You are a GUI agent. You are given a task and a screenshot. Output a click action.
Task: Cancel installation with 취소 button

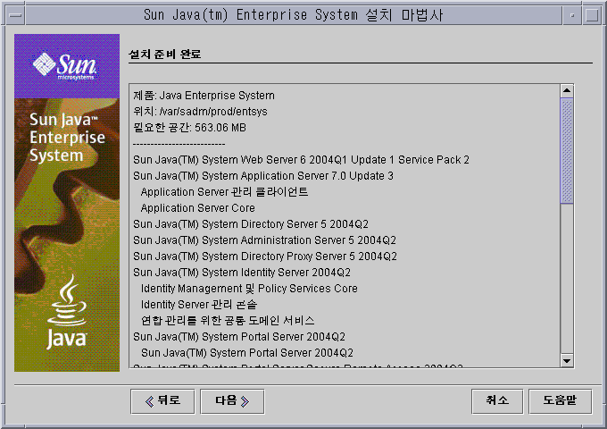(x=497, y=401)
